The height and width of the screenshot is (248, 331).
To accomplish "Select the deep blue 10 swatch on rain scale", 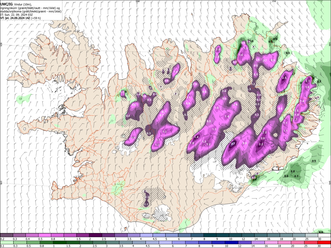I will pos(231,243).
